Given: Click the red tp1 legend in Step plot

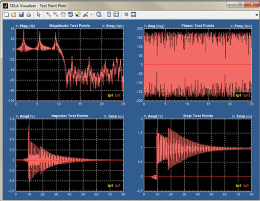Looking at the screenshot, I should click(x=246, y=186).
